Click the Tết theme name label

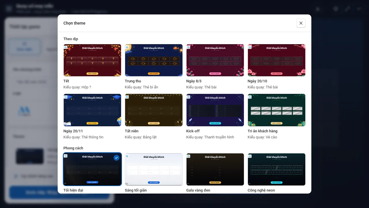point(66,81)
